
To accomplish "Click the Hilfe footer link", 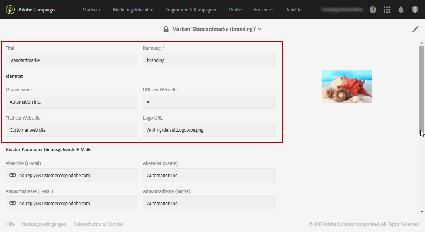I will tap(10, 224).
